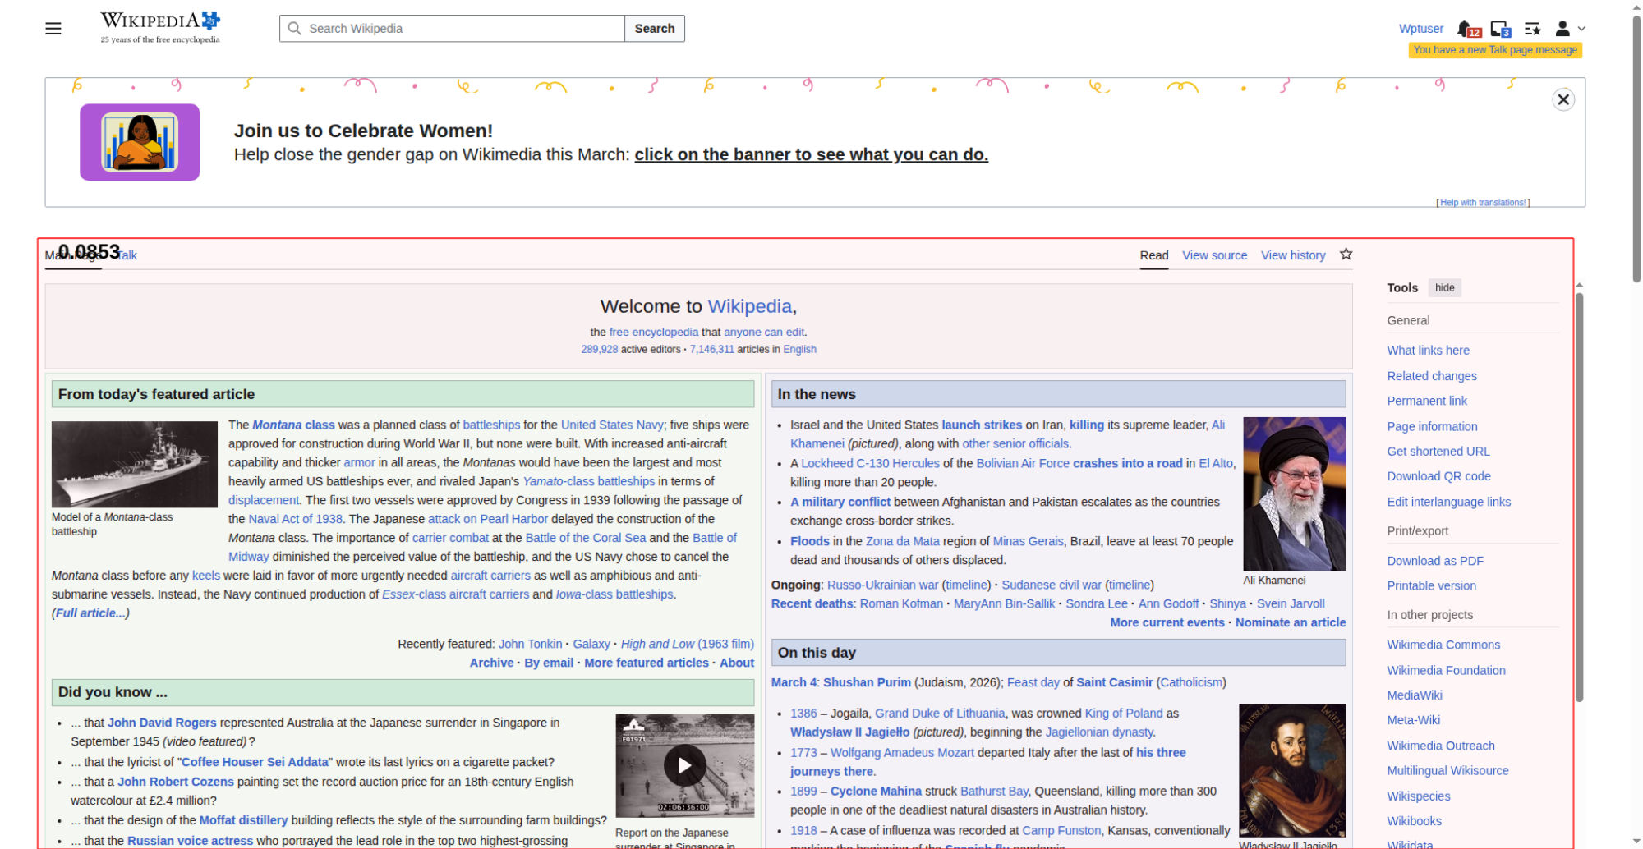Hide the Tools sidebar
The height and width of the screenshot is (849, 1643).
pos(1444,287)
